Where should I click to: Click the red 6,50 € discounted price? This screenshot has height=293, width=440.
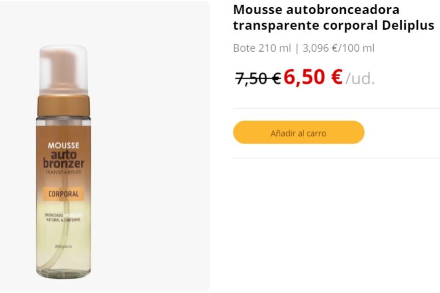pos(313,77)
